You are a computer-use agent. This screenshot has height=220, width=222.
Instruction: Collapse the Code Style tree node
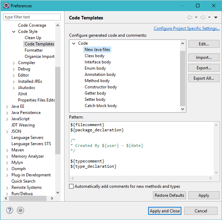click(14, 32)
